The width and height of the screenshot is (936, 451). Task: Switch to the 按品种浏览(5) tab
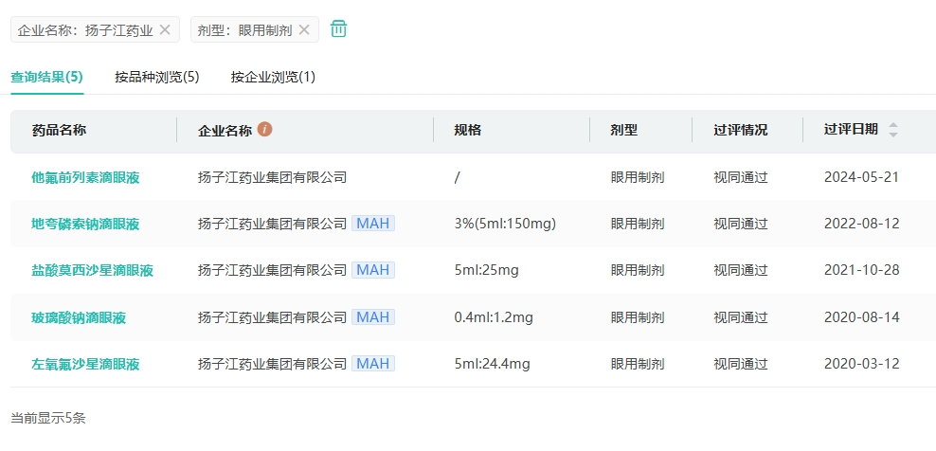tap(157, 77)
